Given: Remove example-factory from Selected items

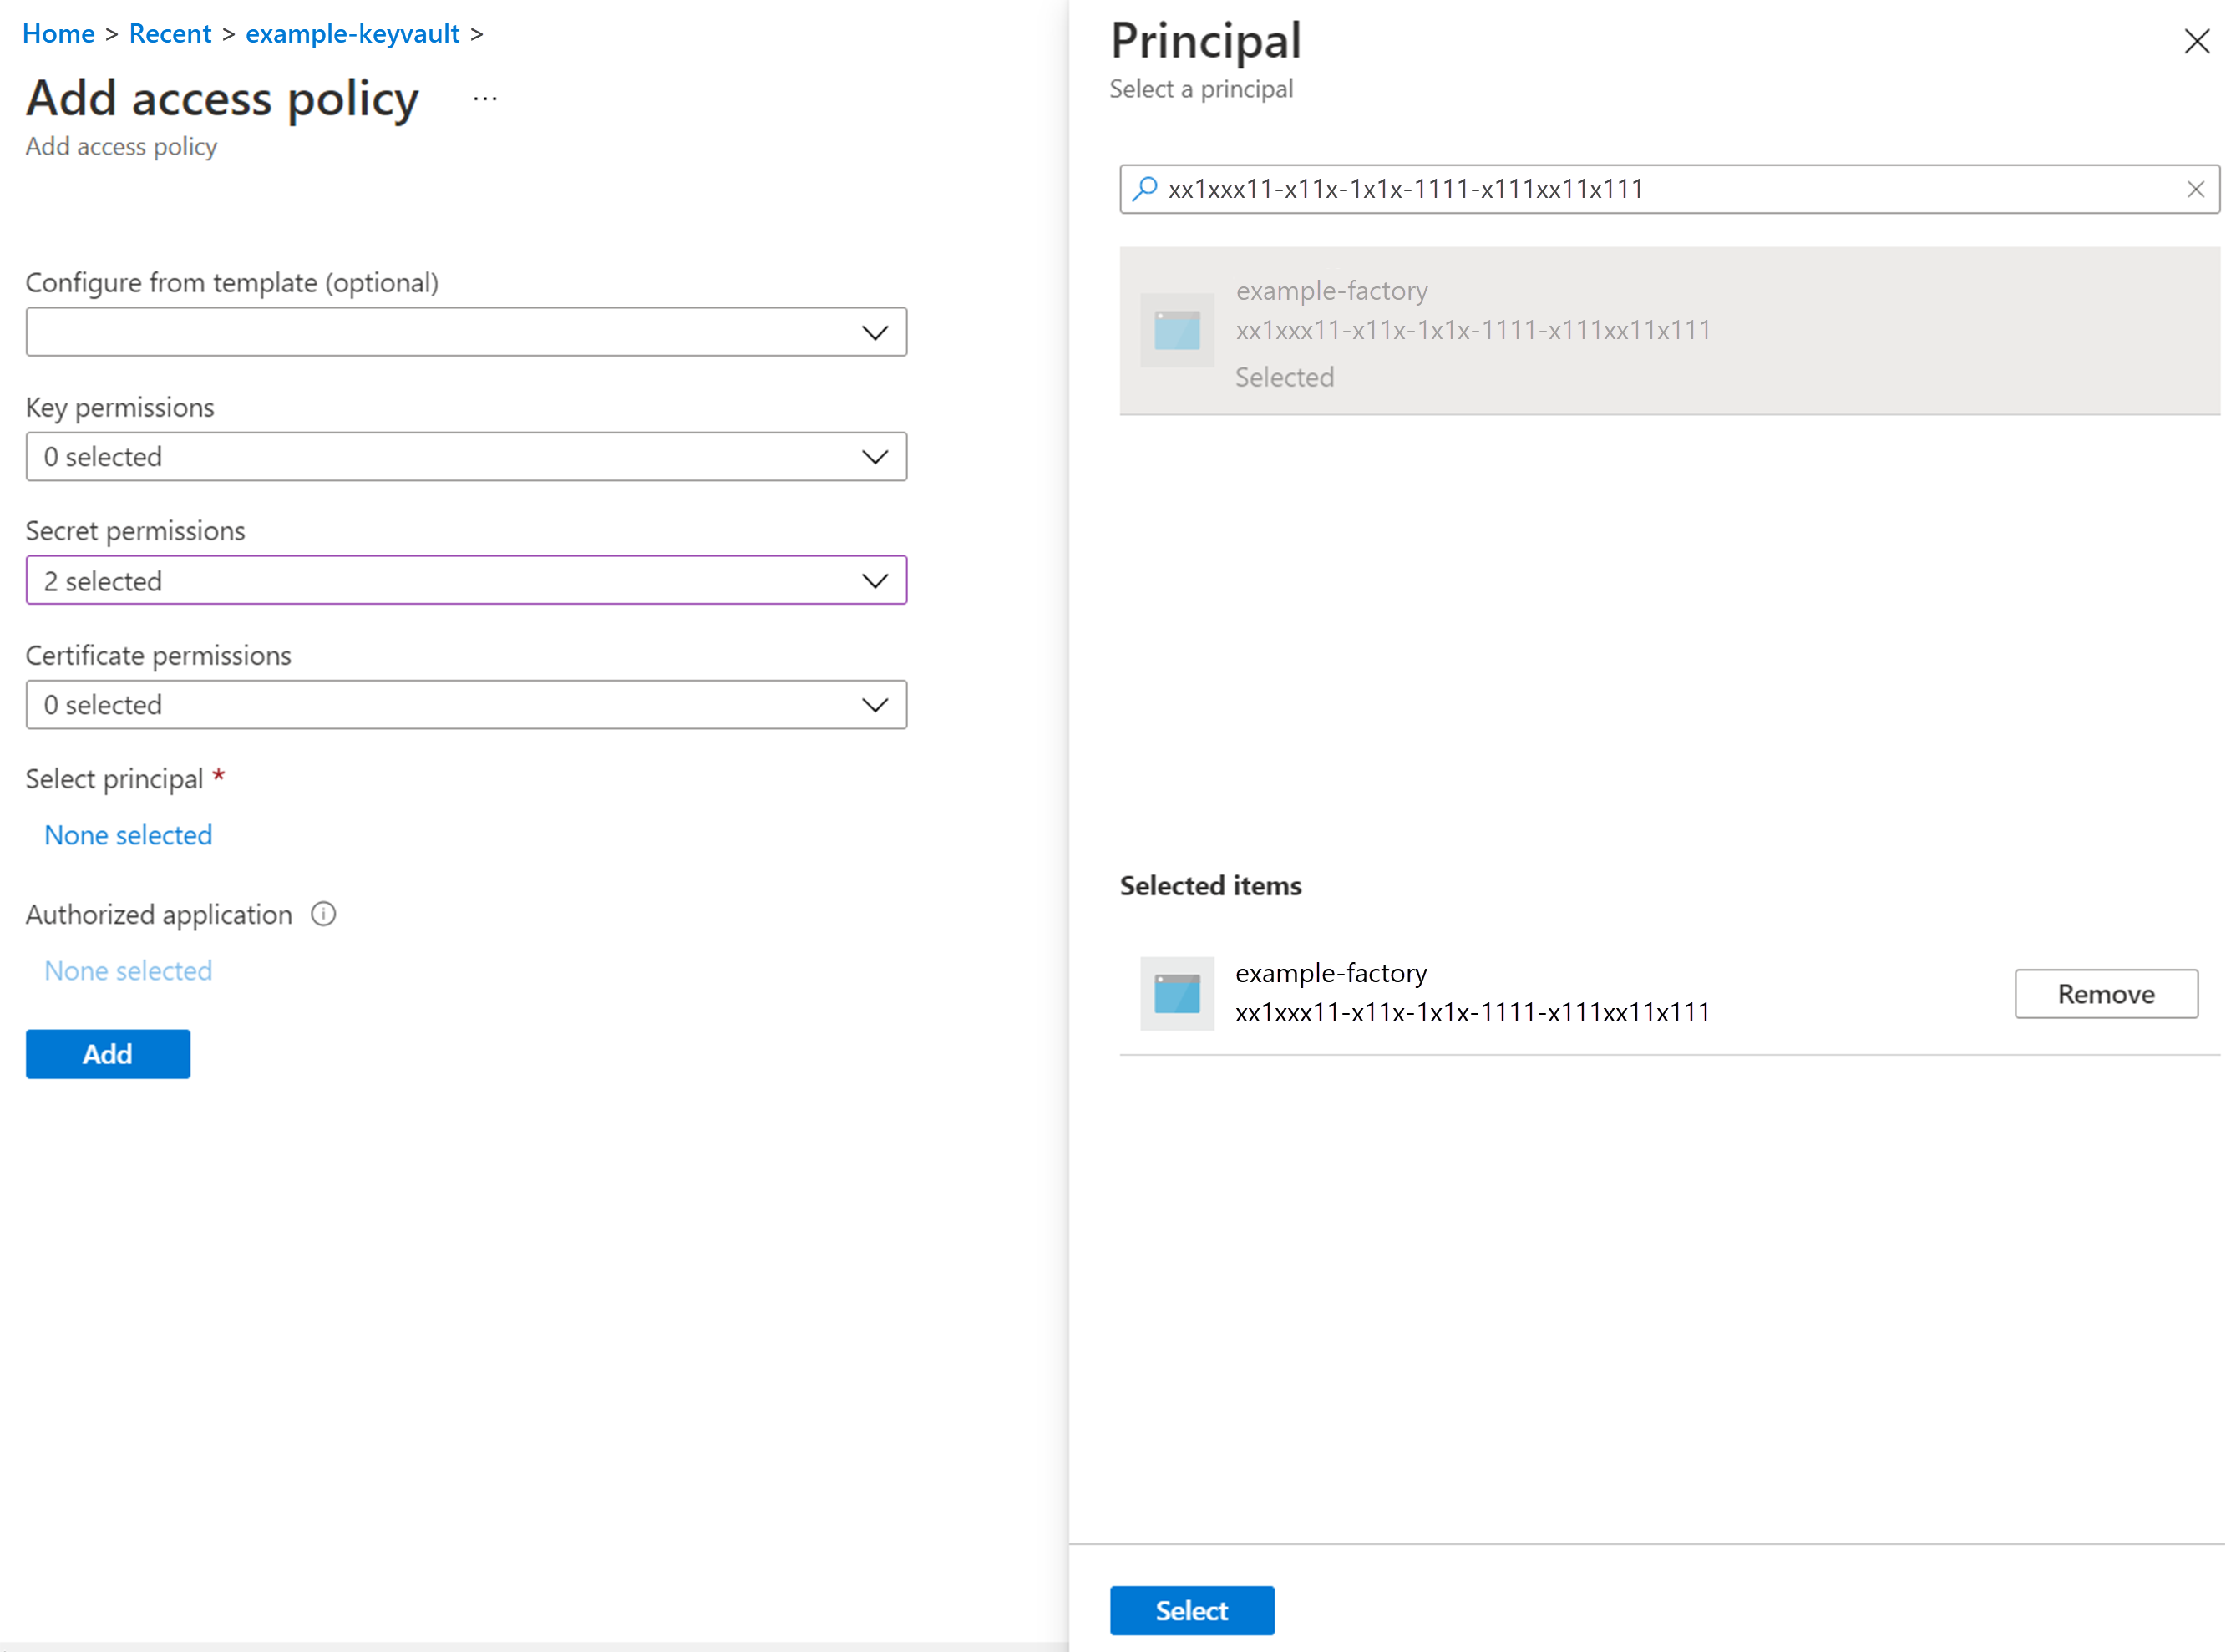Looking at the screenshot, I should click(2106, 994).
